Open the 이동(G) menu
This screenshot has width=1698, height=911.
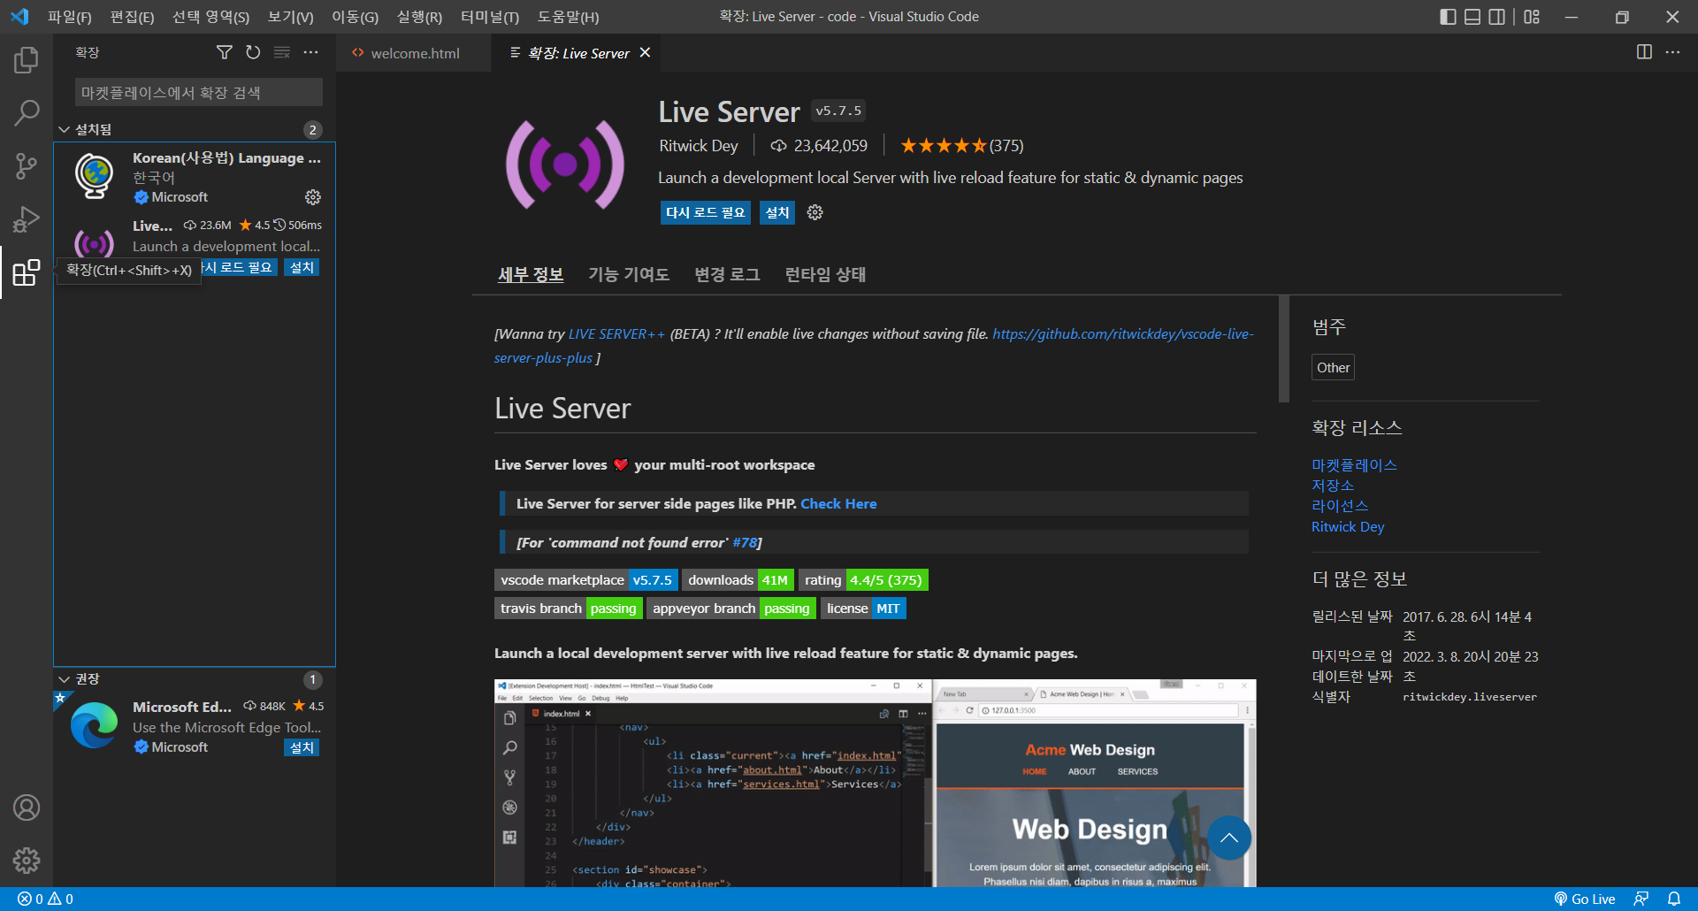click(x=355, y=17)
